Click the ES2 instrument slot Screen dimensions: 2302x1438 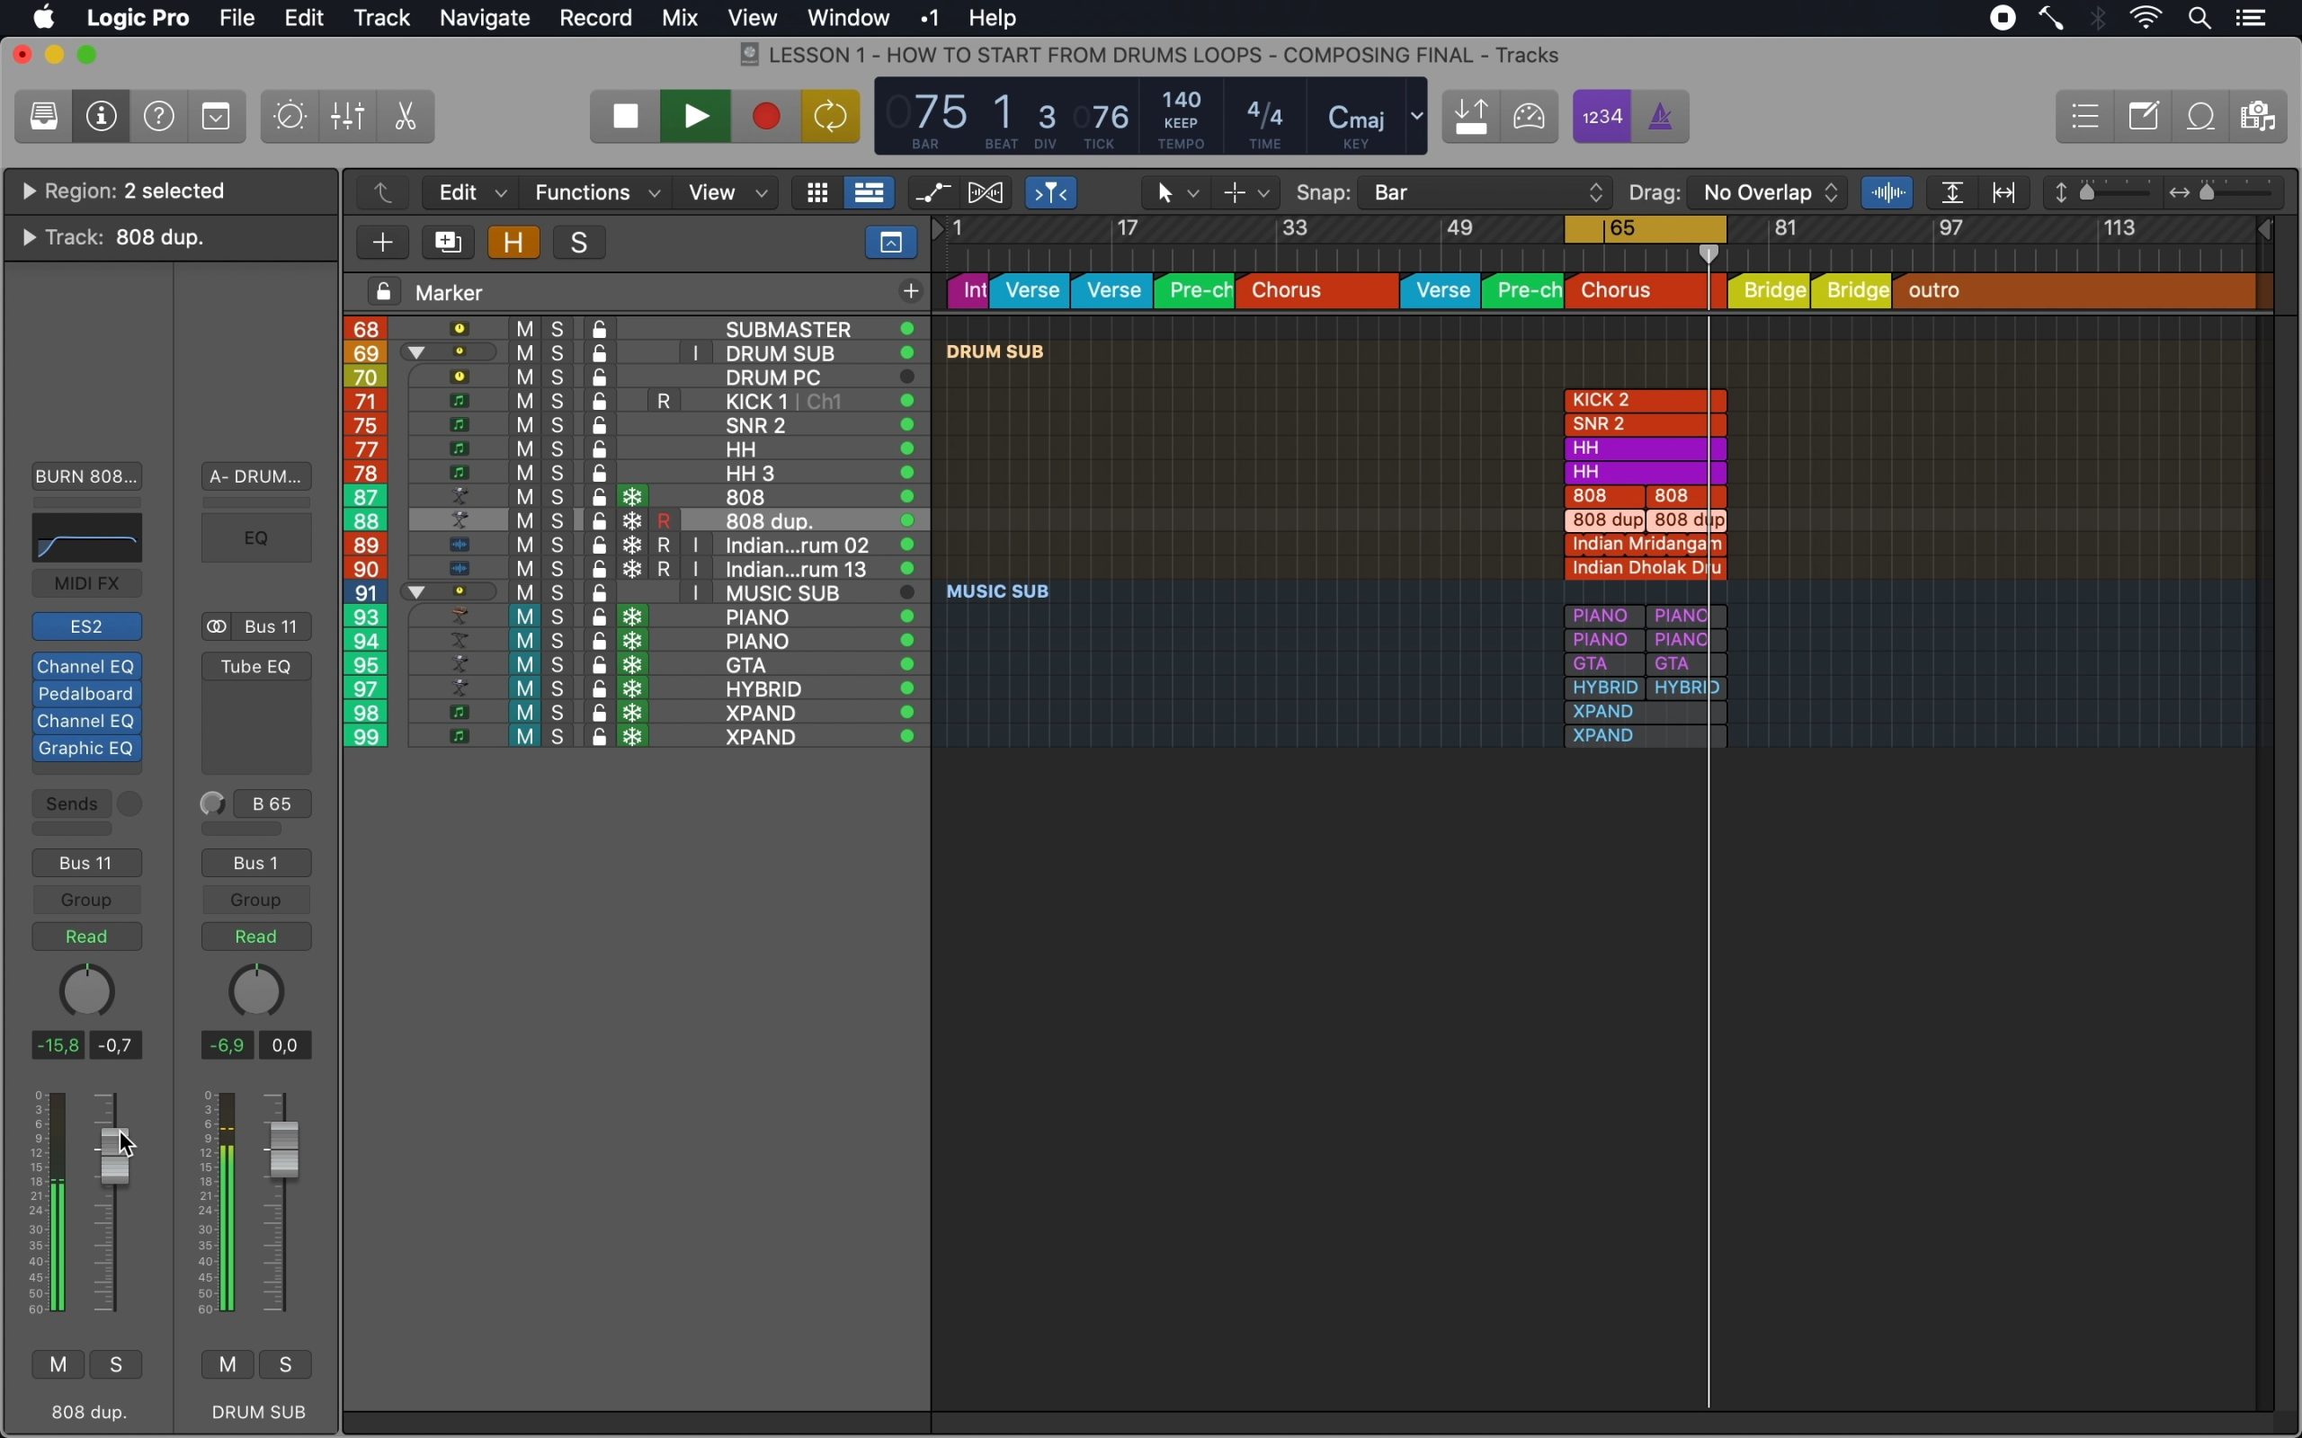pos(86,626)
